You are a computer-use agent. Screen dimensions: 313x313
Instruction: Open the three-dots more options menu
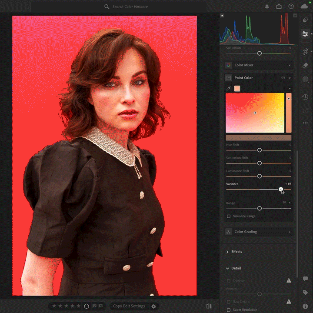tap(305, 123)
